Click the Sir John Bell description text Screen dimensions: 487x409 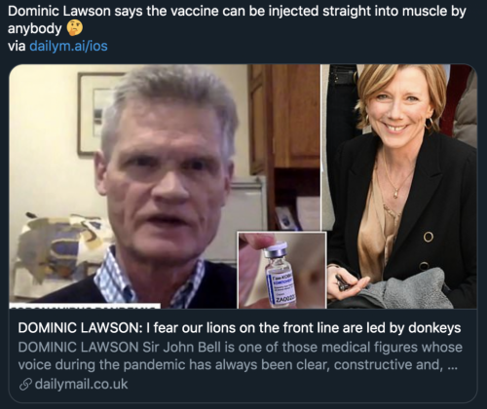(x=241, y=355)
